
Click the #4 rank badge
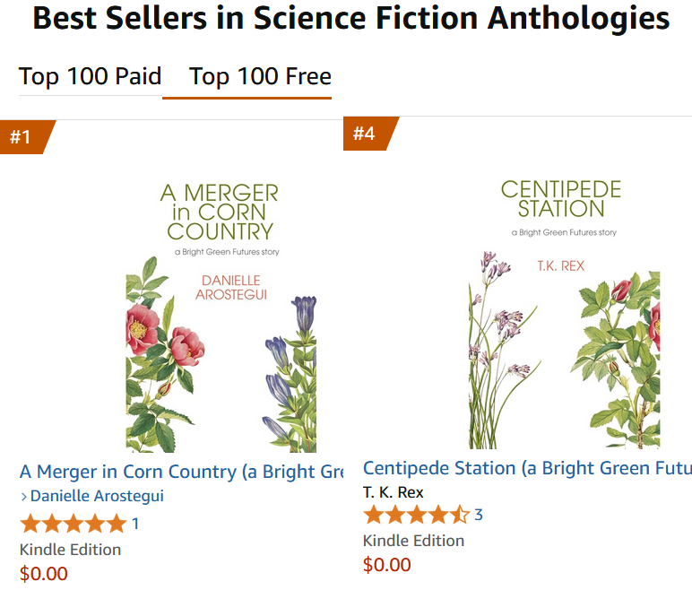364,134
